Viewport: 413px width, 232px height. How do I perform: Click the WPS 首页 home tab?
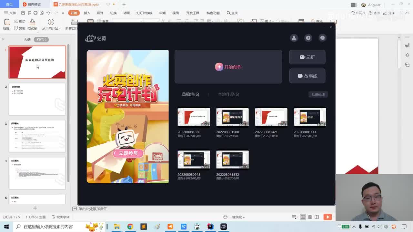click(x=9, y=4)
